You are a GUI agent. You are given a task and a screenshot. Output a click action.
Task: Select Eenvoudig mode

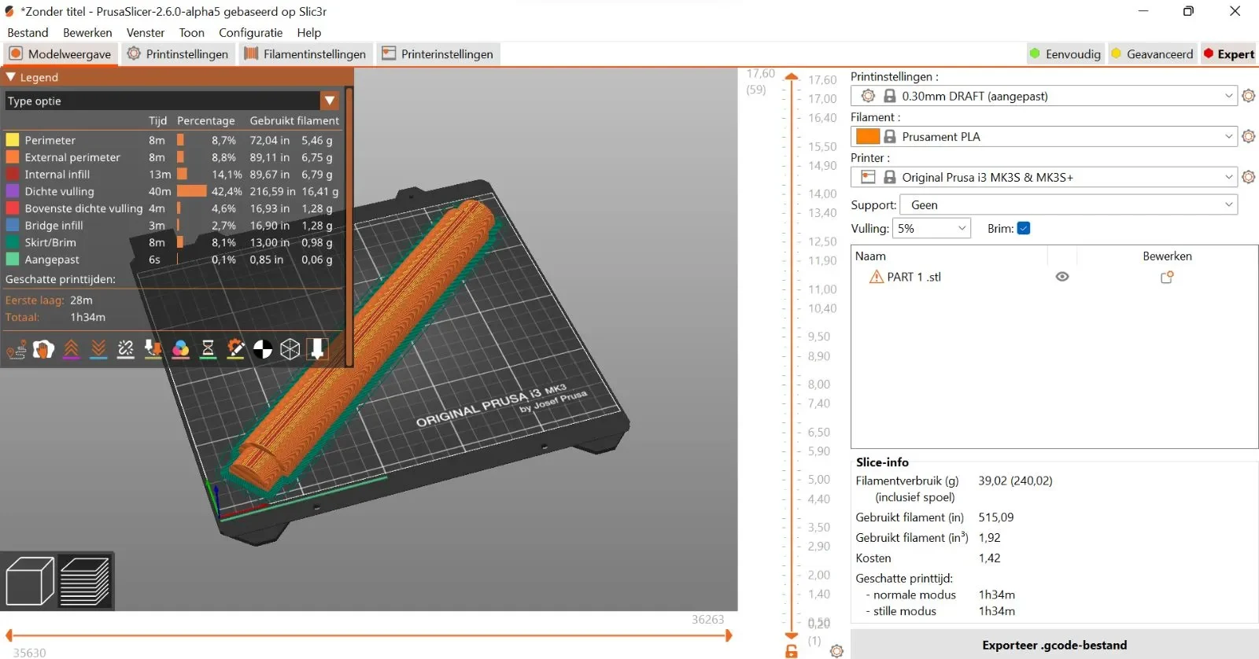[x=1065, y=53]
